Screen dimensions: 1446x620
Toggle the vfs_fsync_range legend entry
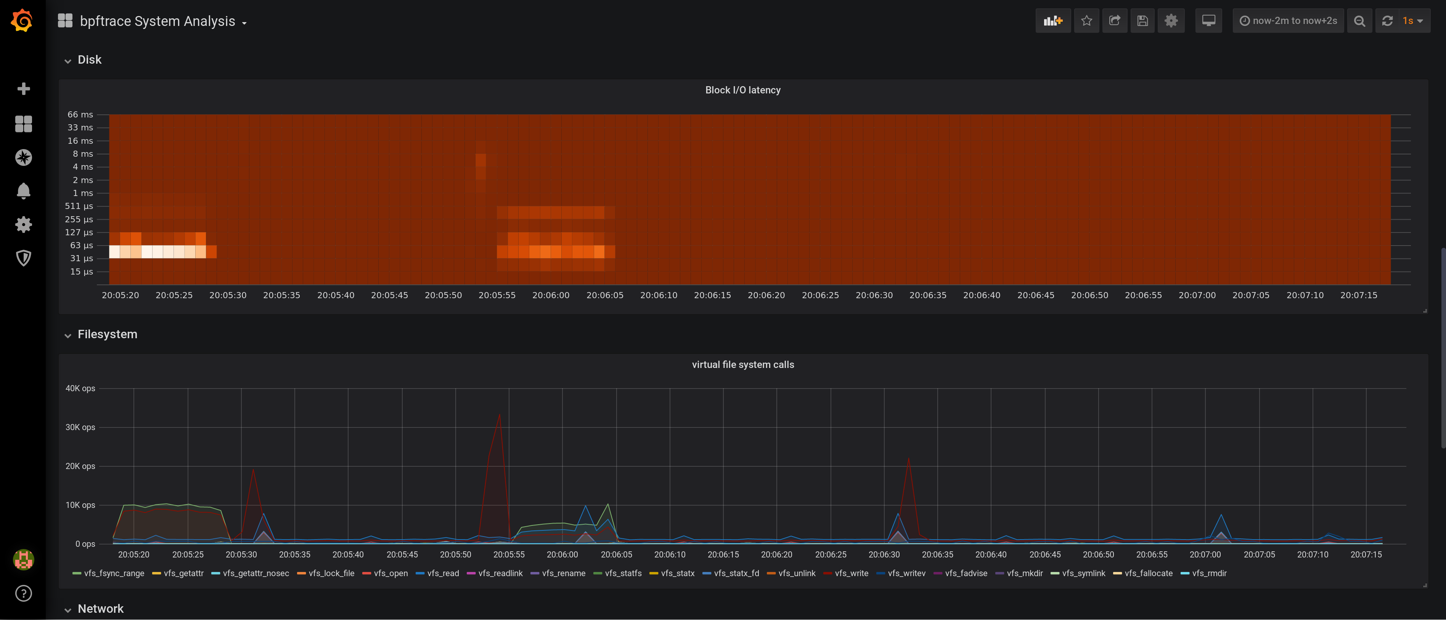coord(114,573)
